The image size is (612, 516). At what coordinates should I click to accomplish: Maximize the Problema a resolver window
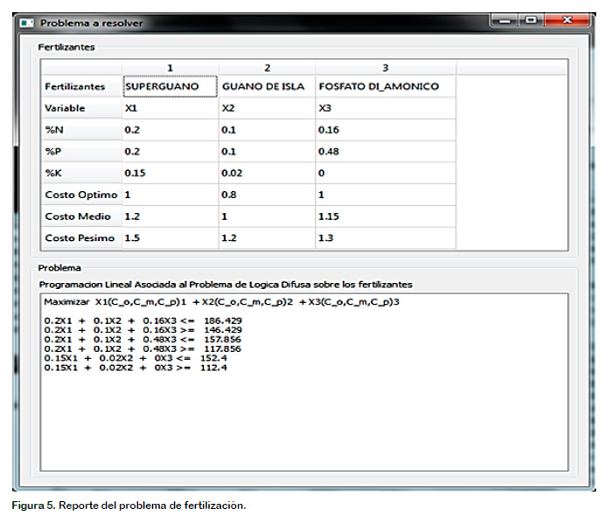(531, 20)
